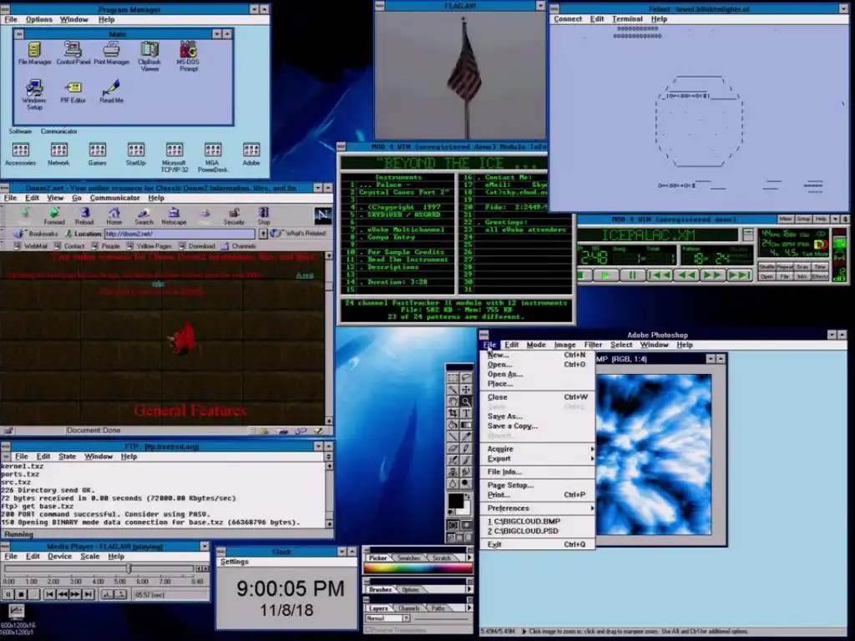Open PIF Editor icon in Main group
The image size is (855, 641).
point(73,92)
